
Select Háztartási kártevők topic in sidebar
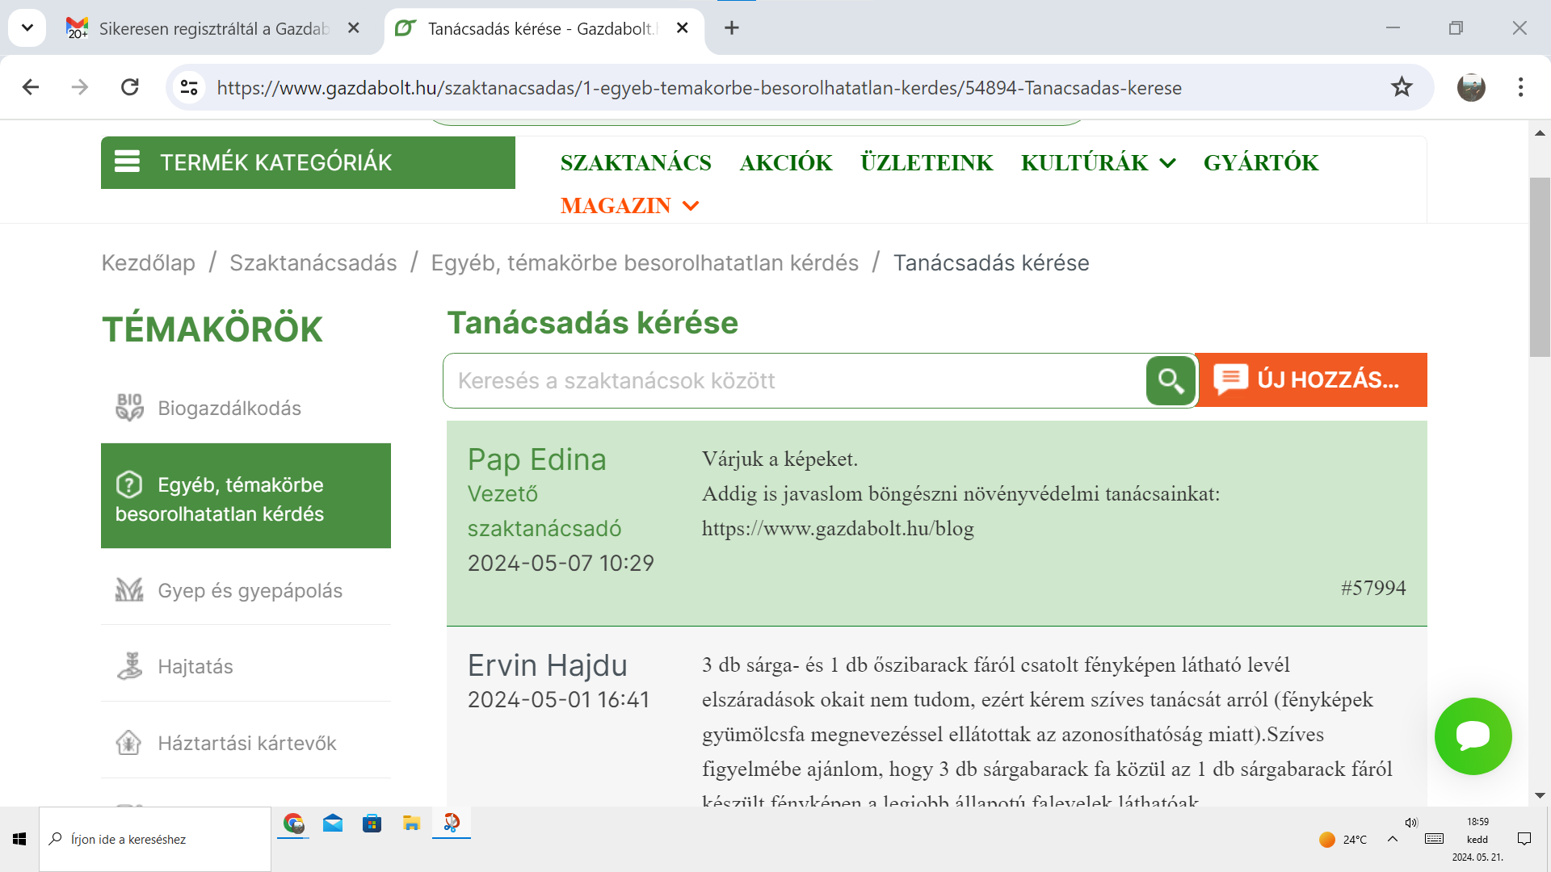click(x=246, y=743)
